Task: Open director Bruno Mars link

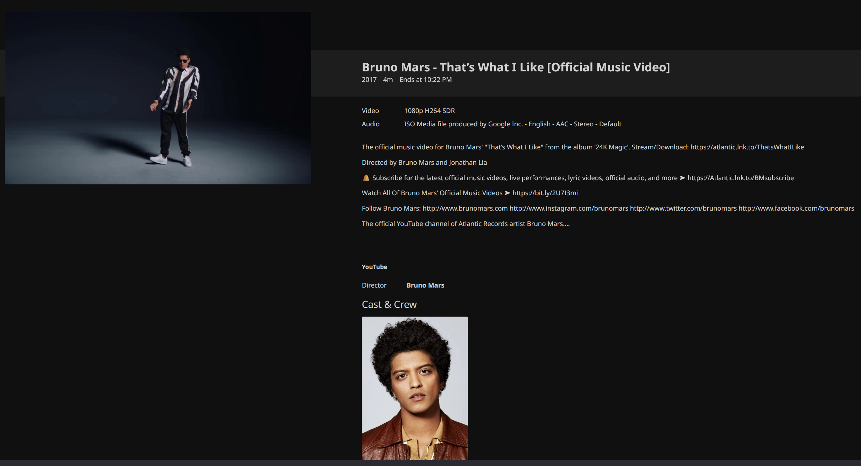Action: tap(425, 285)
